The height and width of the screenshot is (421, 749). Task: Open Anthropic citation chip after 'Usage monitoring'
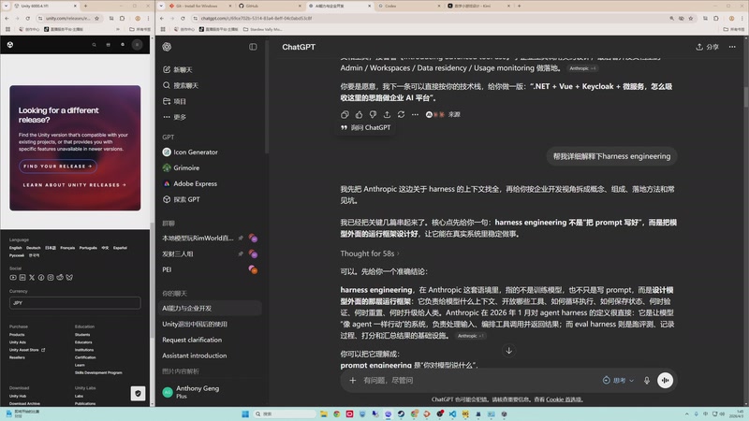coord(582,68)
